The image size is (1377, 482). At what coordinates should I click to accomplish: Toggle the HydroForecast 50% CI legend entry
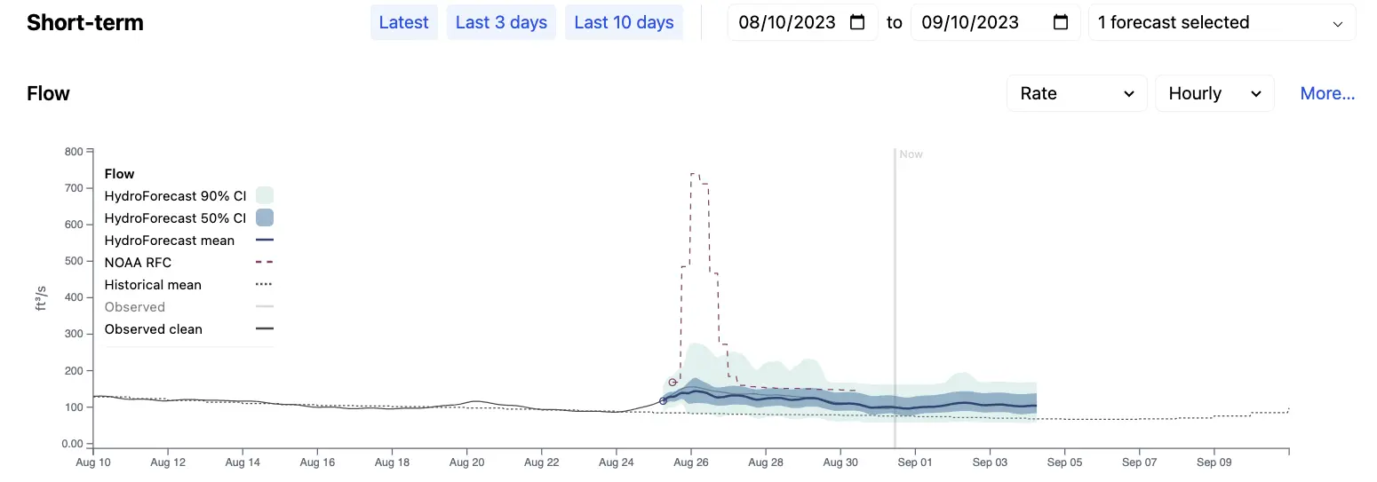pyautogui.click(x=188, y=217)
